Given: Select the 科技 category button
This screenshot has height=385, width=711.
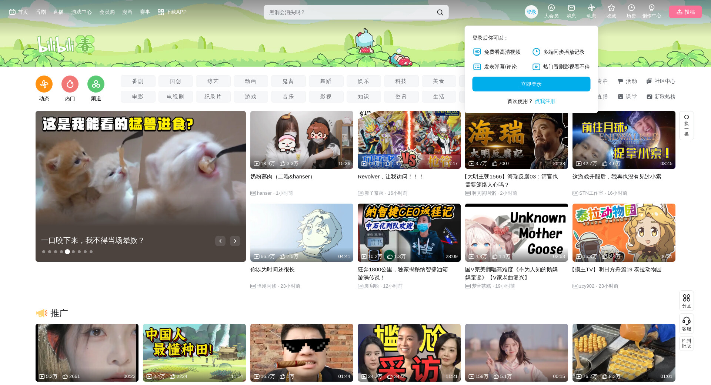Looking at the screenshot, I should (401, 81).
